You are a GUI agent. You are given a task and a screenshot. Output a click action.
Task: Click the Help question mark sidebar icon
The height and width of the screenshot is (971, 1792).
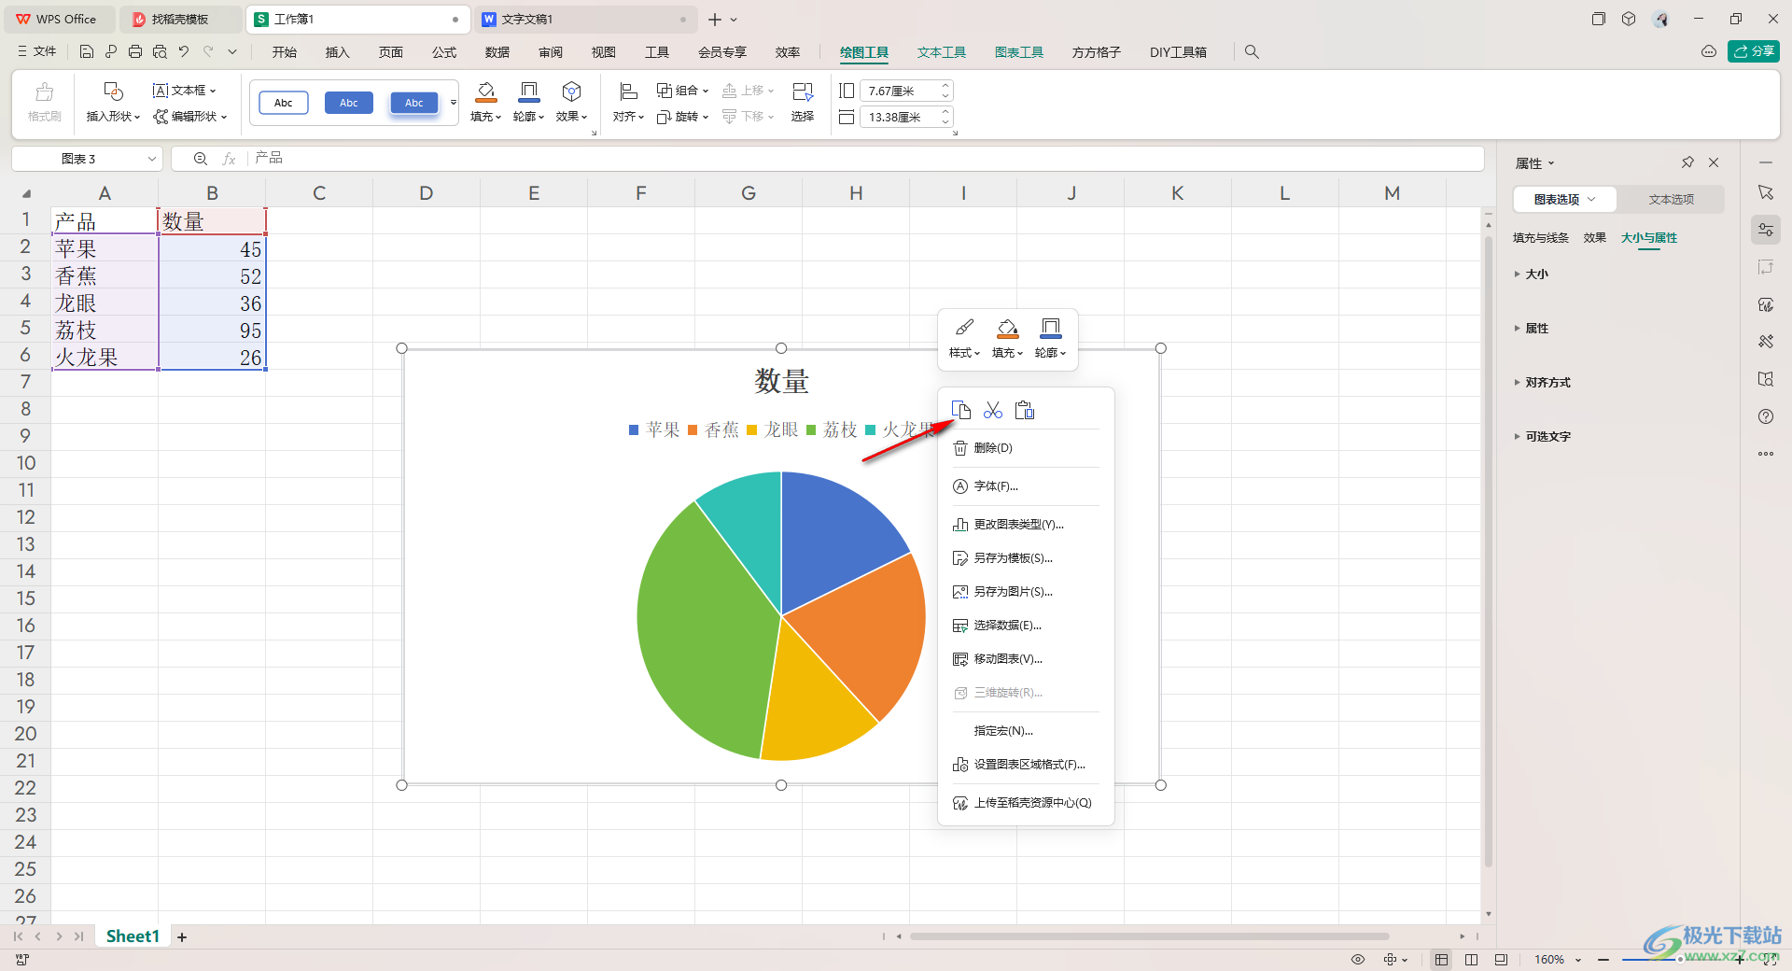pos(1766,416)
